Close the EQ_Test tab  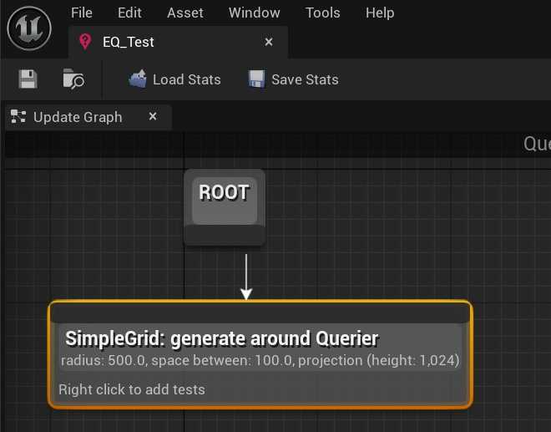269,42
